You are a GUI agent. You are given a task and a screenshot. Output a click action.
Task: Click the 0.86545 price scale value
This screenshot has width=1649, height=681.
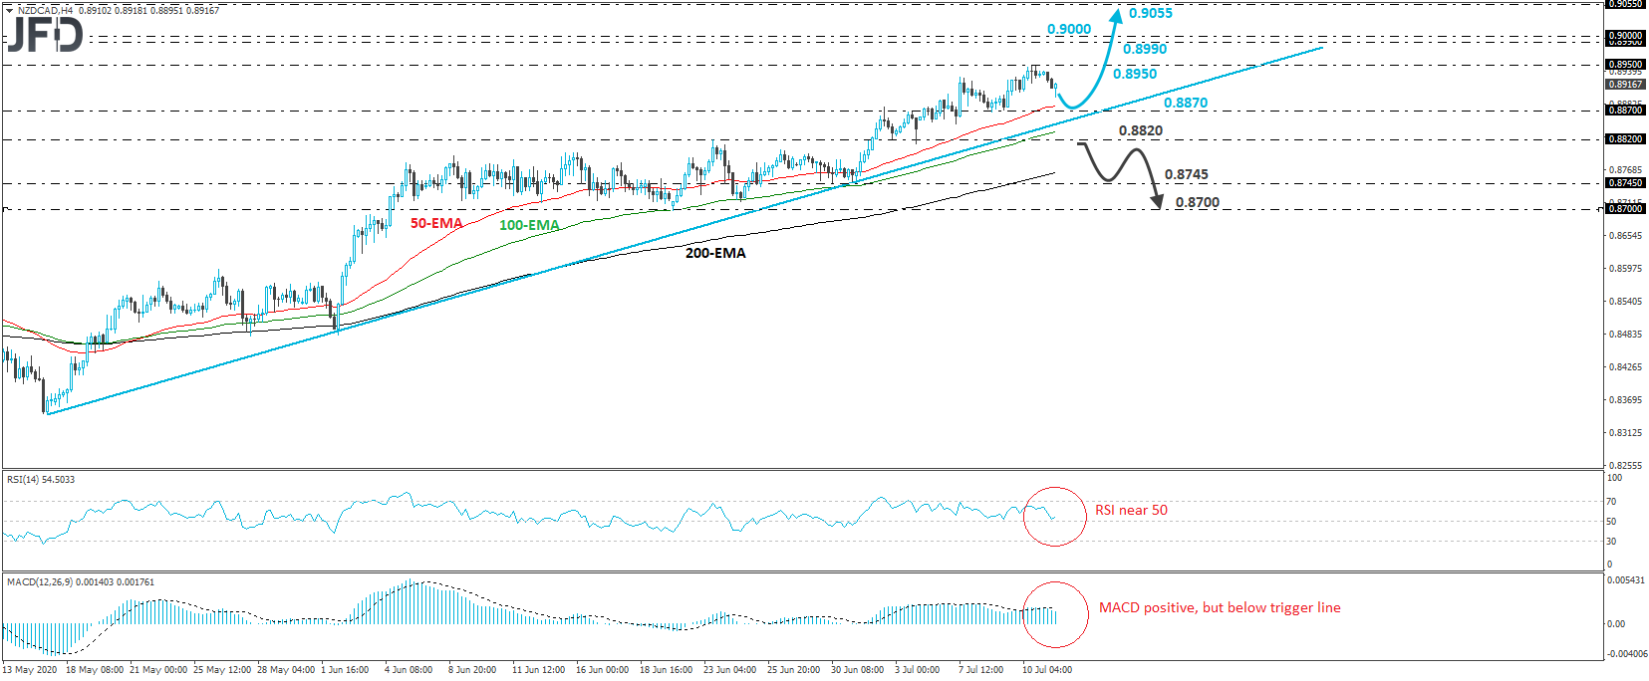click(1625, 236)
